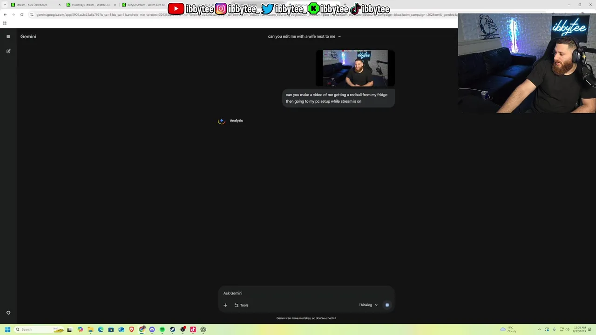Open Steam from the taskbar
This screenshot has width=596, height=335.
tap(172, 329)
